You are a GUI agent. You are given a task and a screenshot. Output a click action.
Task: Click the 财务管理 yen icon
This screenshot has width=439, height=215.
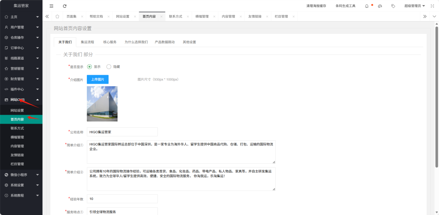[7, 79]
